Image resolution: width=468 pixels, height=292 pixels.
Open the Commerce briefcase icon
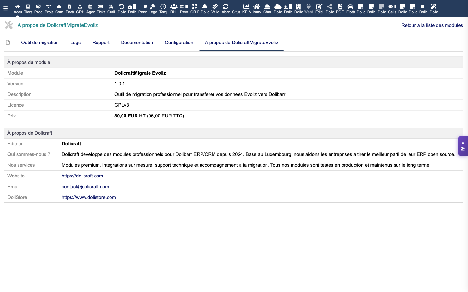[x=59, y=6]
